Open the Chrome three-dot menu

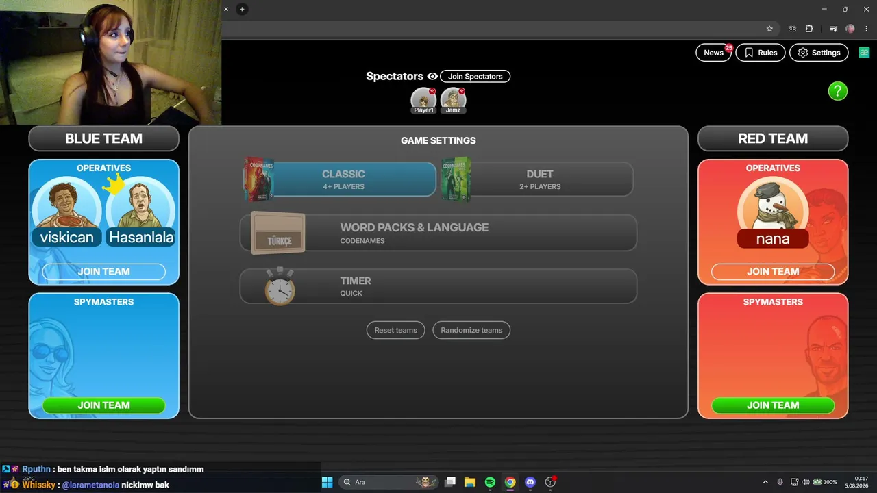tap(866, 29)
